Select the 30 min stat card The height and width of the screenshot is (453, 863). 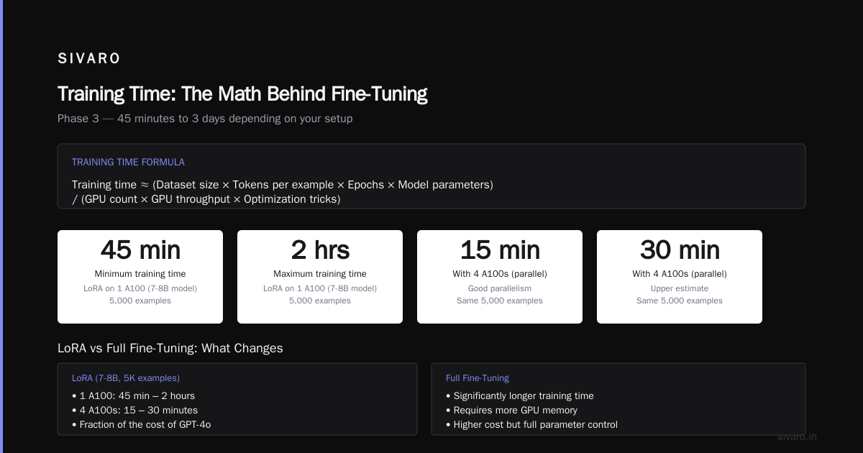click(680, 277)
